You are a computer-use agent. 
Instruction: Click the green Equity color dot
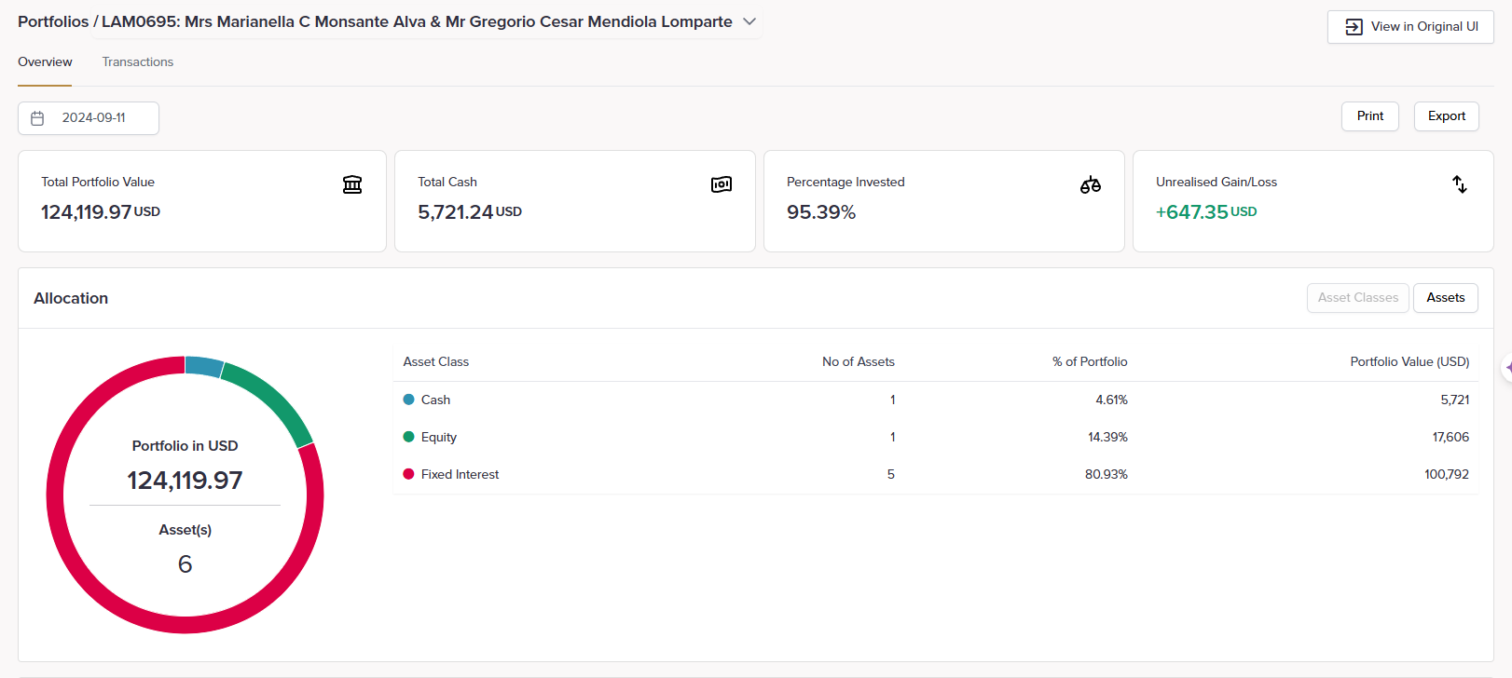click(x=408, y=437)
